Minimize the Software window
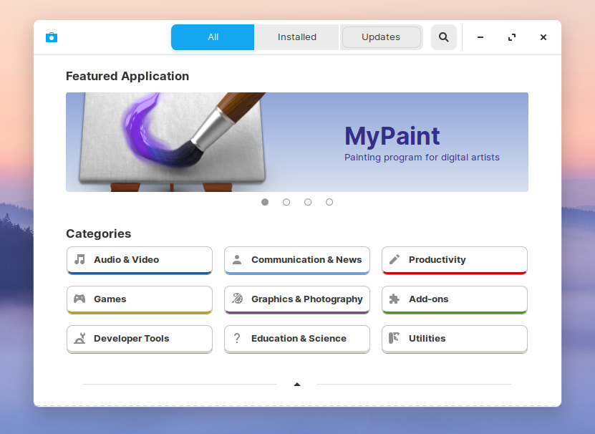The height and width of the screenshot is (434, 595). tap(480, 37)
